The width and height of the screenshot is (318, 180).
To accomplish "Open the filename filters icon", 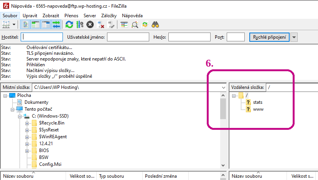I will point(124,25).
